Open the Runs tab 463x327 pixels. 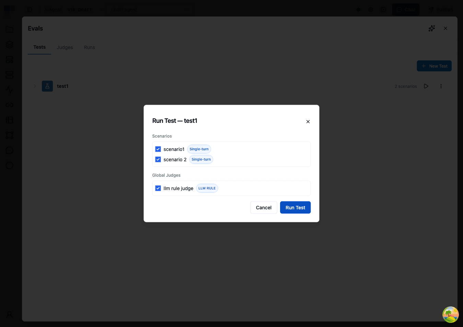89,47
